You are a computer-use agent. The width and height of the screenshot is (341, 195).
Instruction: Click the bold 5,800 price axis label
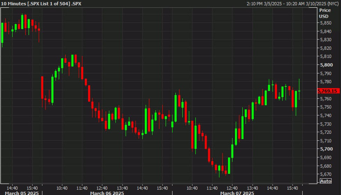click(x=326, y=65)
